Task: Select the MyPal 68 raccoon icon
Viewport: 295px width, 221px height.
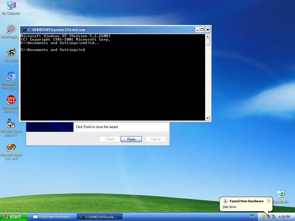Action: point(11,55)
